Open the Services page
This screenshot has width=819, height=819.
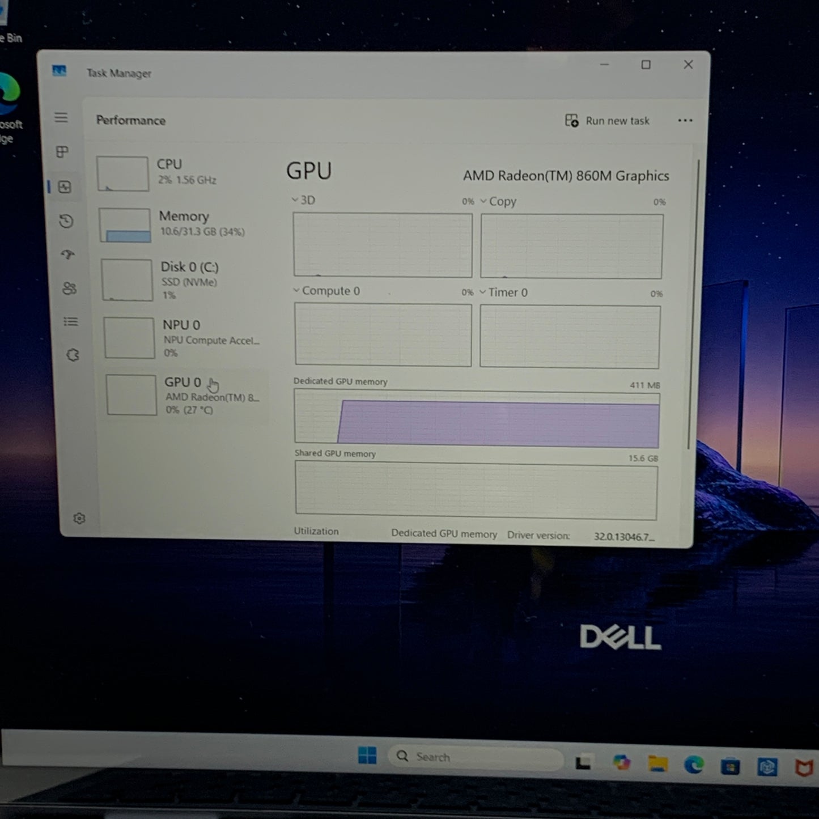click(x=72, y=354)
